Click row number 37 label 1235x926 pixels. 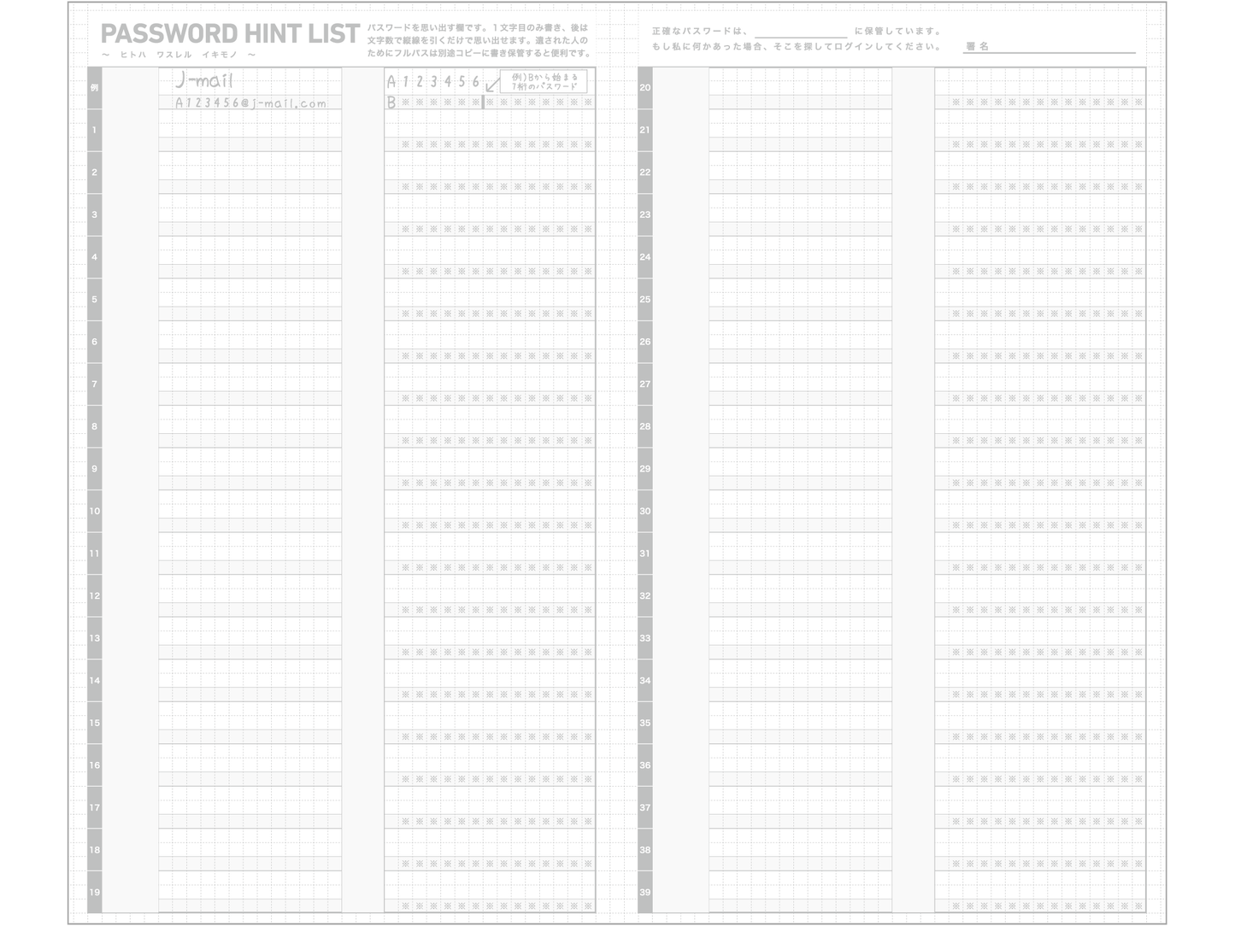[x=645, y=807]
